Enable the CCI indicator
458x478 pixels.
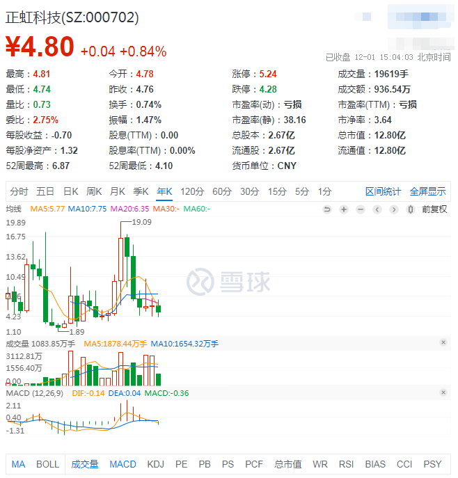404,465
